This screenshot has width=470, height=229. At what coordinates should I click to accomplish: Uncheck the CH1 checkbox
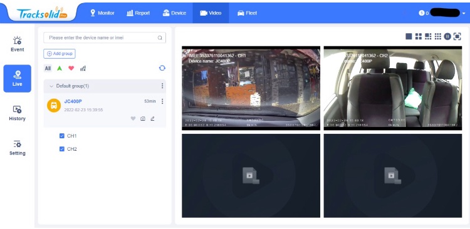point(62,136)
